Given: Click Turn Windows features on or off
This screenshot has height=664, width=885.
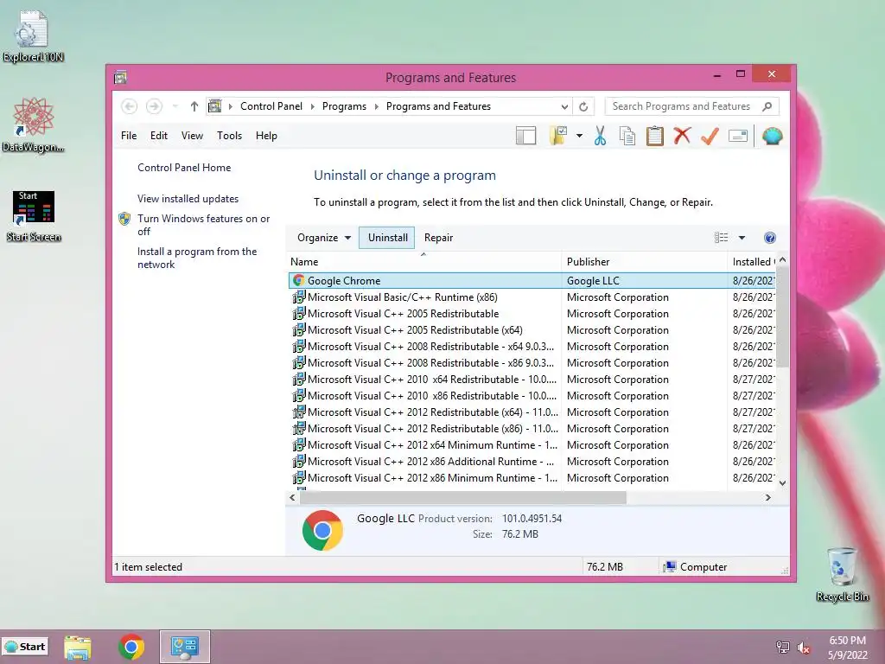Looking at the screenshot, I should click(x=203, y=225).
